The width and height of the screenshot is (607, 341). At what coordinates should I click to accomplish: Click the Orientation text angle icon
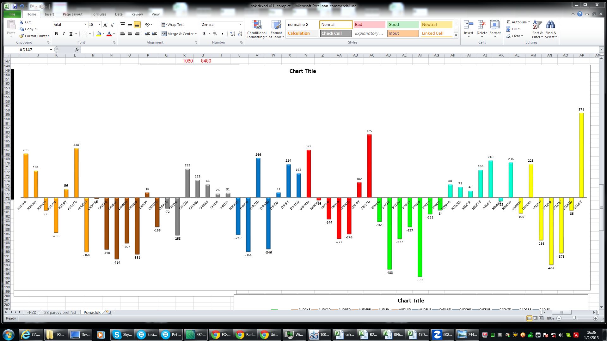click(147, 25)
